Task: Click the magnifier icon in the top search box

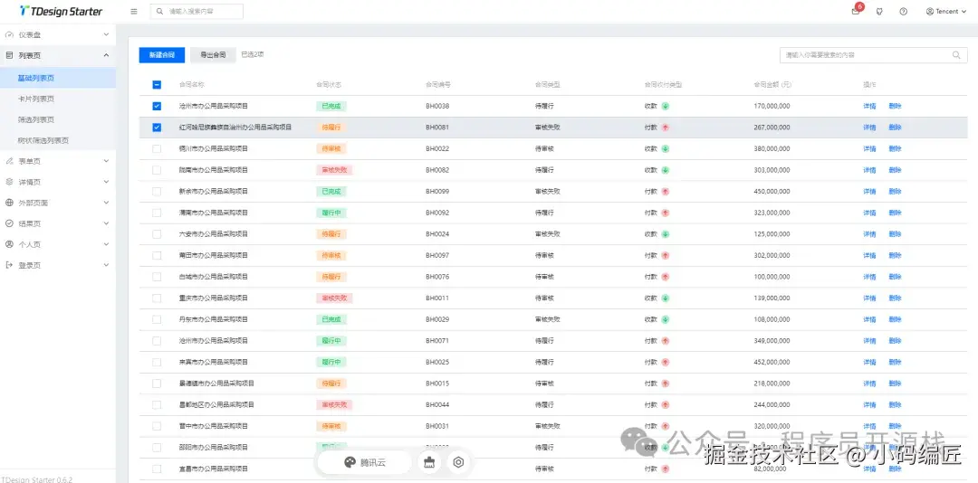Action: point(160,11)
